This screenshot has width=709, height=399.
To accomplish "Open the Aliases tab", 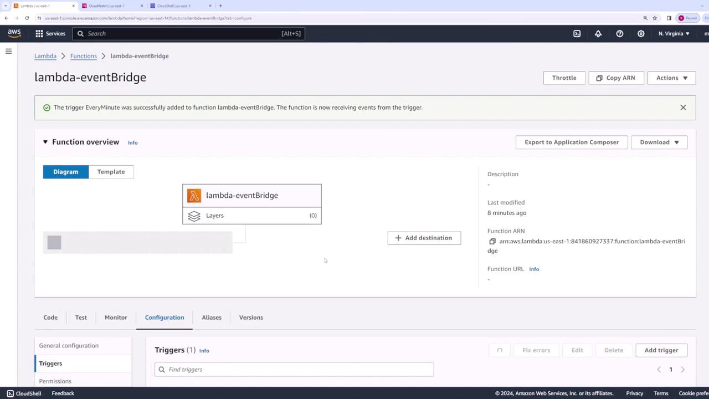I will point(212,318).
